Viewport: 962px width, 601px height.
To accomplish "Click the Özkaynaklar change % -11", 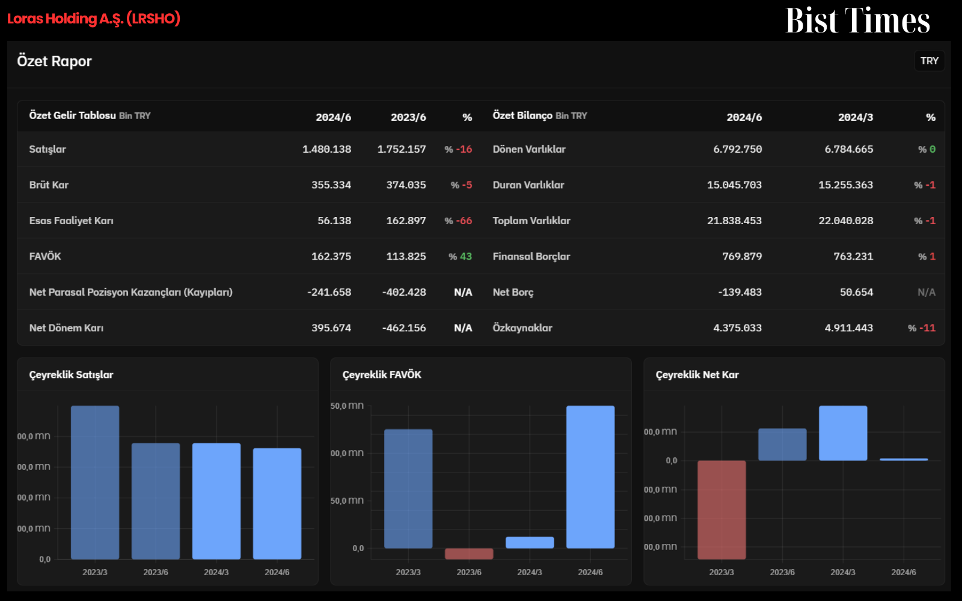I will click(922, 328).
